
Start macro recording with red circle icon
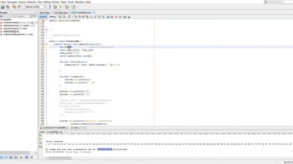tap(116, 17)
